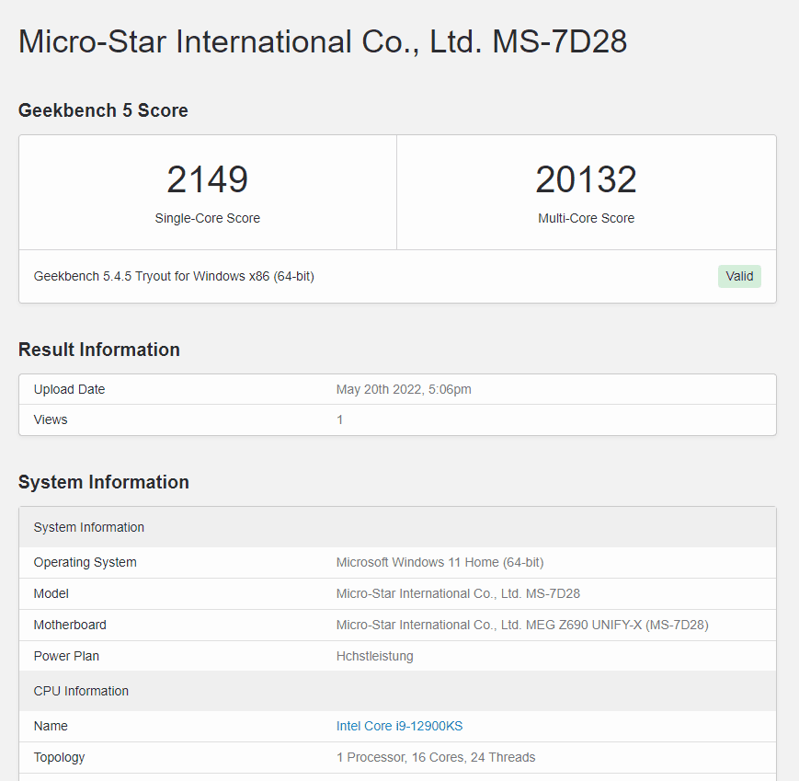This screenshot has width=799, height=781.
Task: Click the Multi-Core Score label
Action: 586,218
